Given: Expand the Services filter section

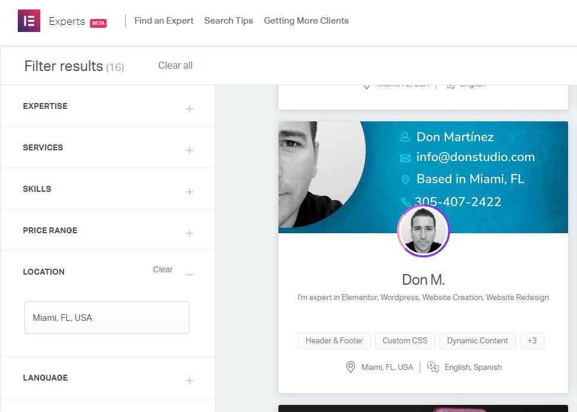Looking at the screenshot, I should [190, 150].
